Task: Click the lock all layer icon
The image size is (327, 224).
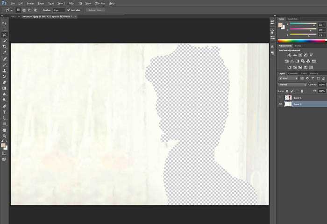Action: (x=302, y=91)
